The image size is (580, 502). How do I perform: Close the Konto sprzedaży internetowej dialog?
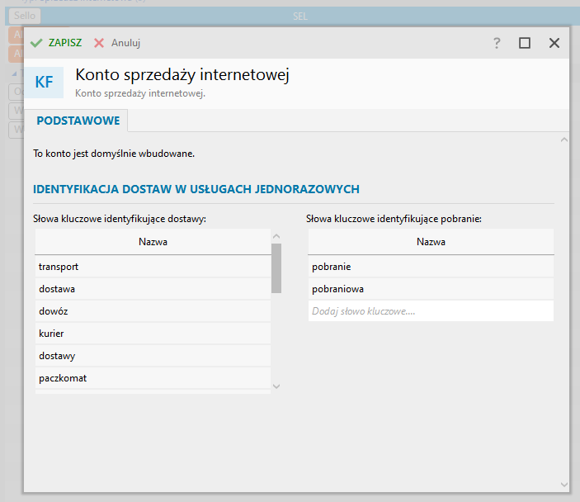554,43
